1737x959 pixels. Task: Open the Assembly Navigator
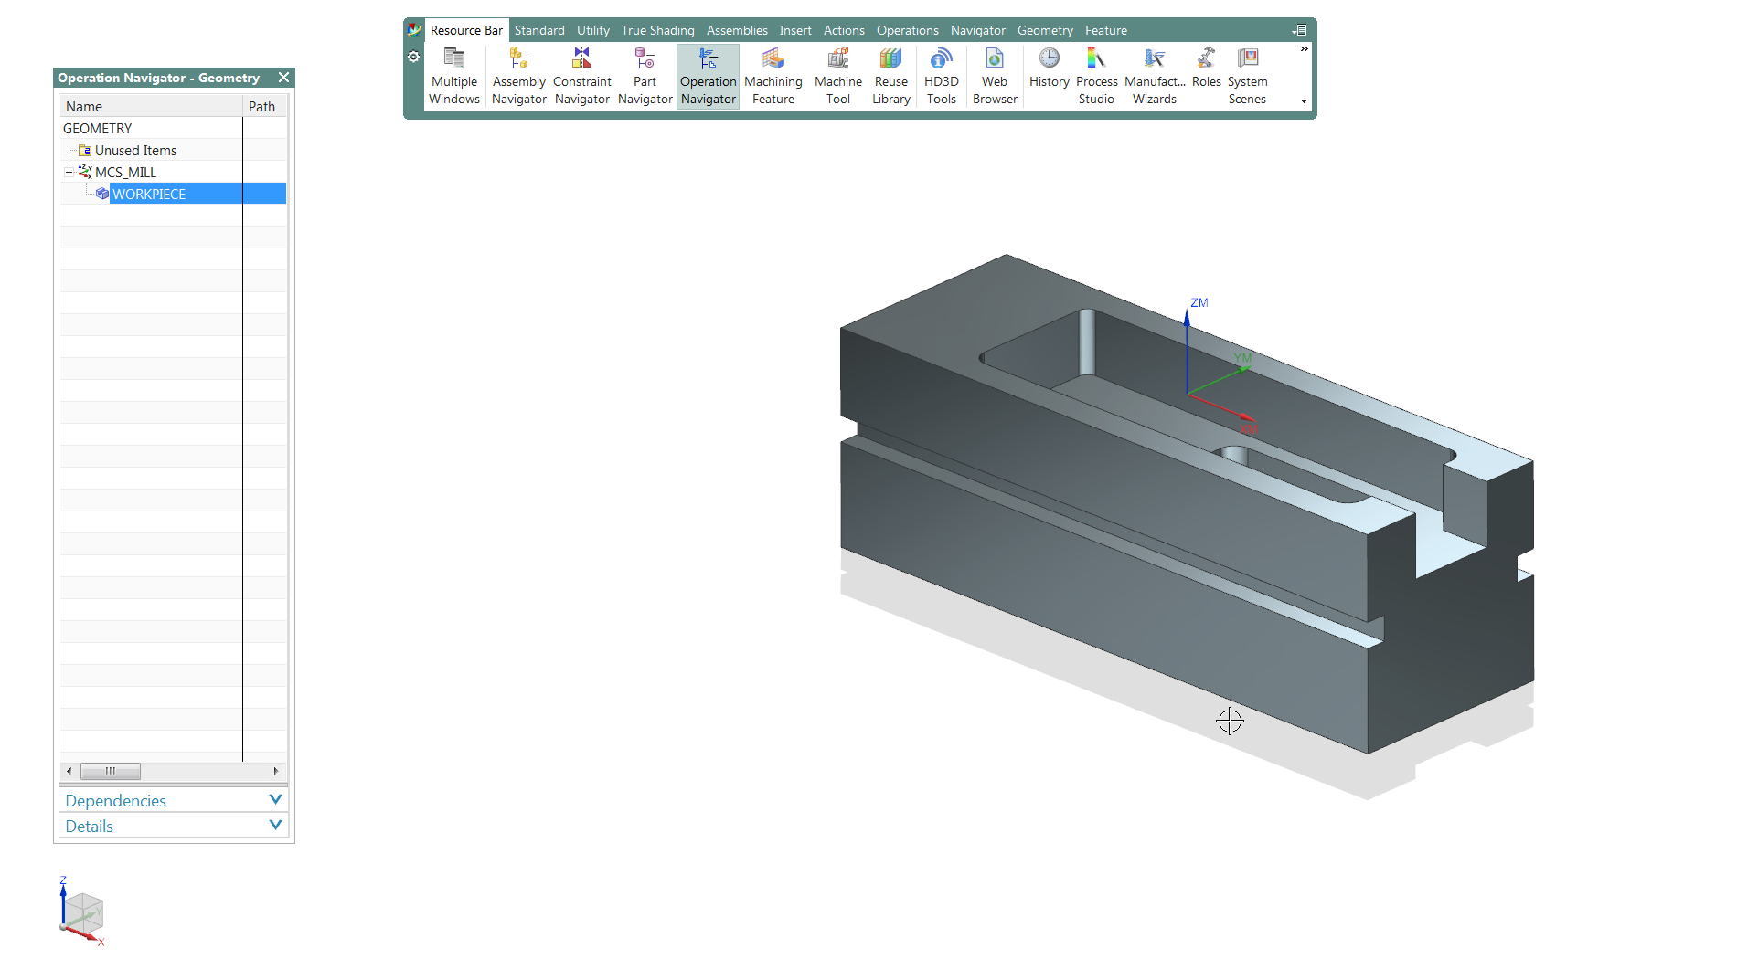click(x=519, y=77)
